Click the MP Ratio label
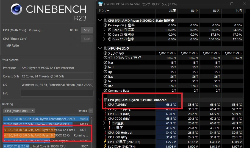 pos(13,46)
